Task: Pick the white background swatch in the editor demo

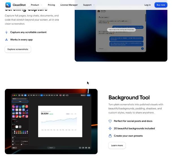Action: [17, 127]
